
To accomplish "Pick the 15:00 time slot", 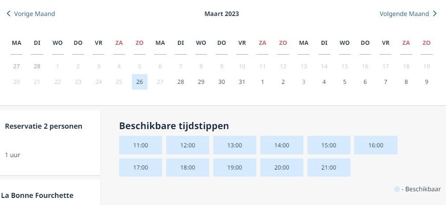I will 329,145.
